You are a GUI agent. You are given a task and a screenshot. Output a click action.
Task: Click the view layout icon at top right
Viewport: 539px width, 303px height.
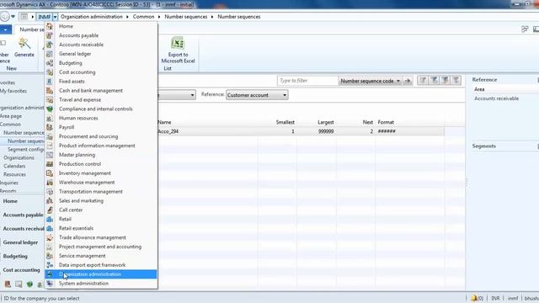pyautogui.click(x=525, y=29)
